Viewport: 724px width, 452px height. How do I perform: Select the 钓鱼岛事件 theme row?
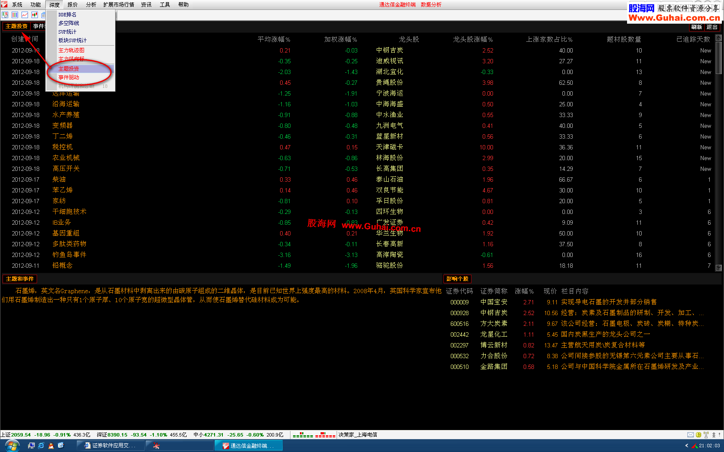click(358, 255)
